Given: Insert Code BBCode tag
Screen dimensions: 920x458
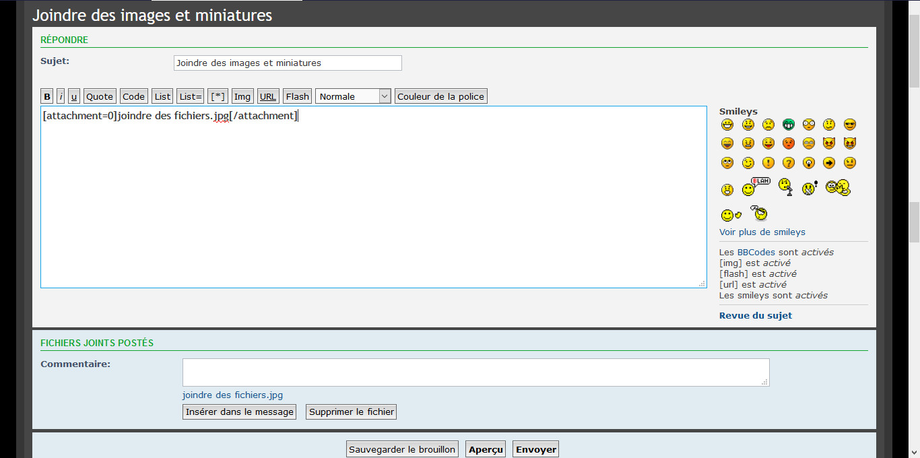Looking at the screenshot, I should (x=133, y=96).
